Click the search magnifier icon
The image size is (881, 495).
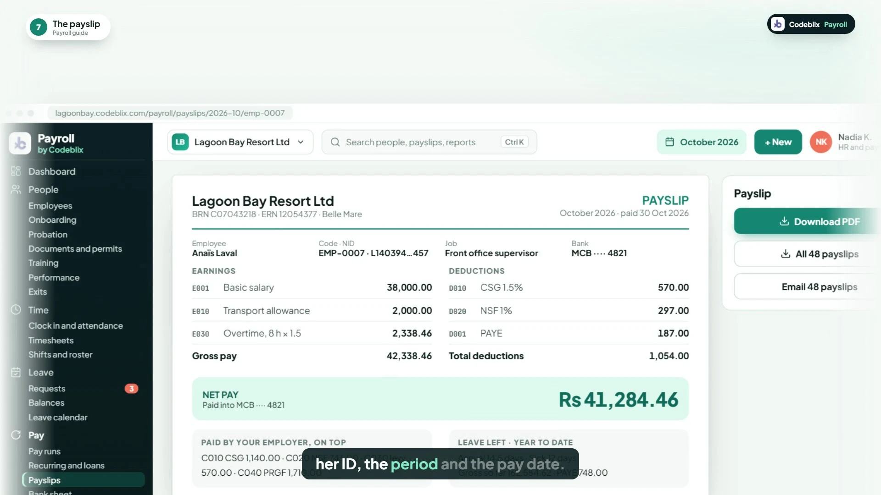point(335,142)
